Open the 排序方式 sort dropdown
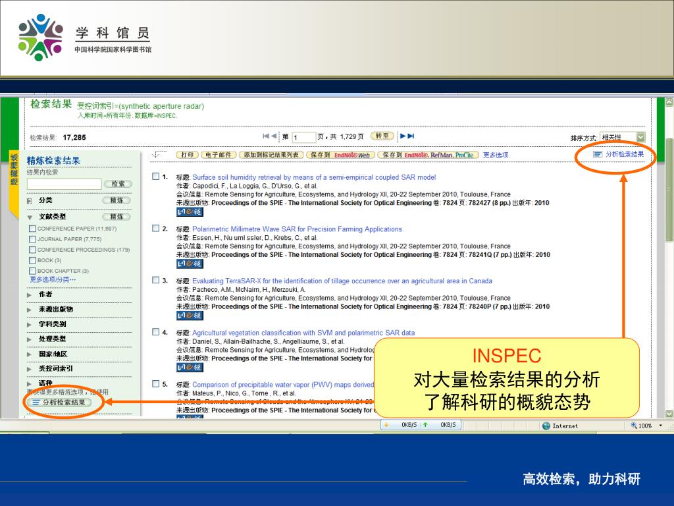This screenshot has width=674, height=506. (623, 137)
